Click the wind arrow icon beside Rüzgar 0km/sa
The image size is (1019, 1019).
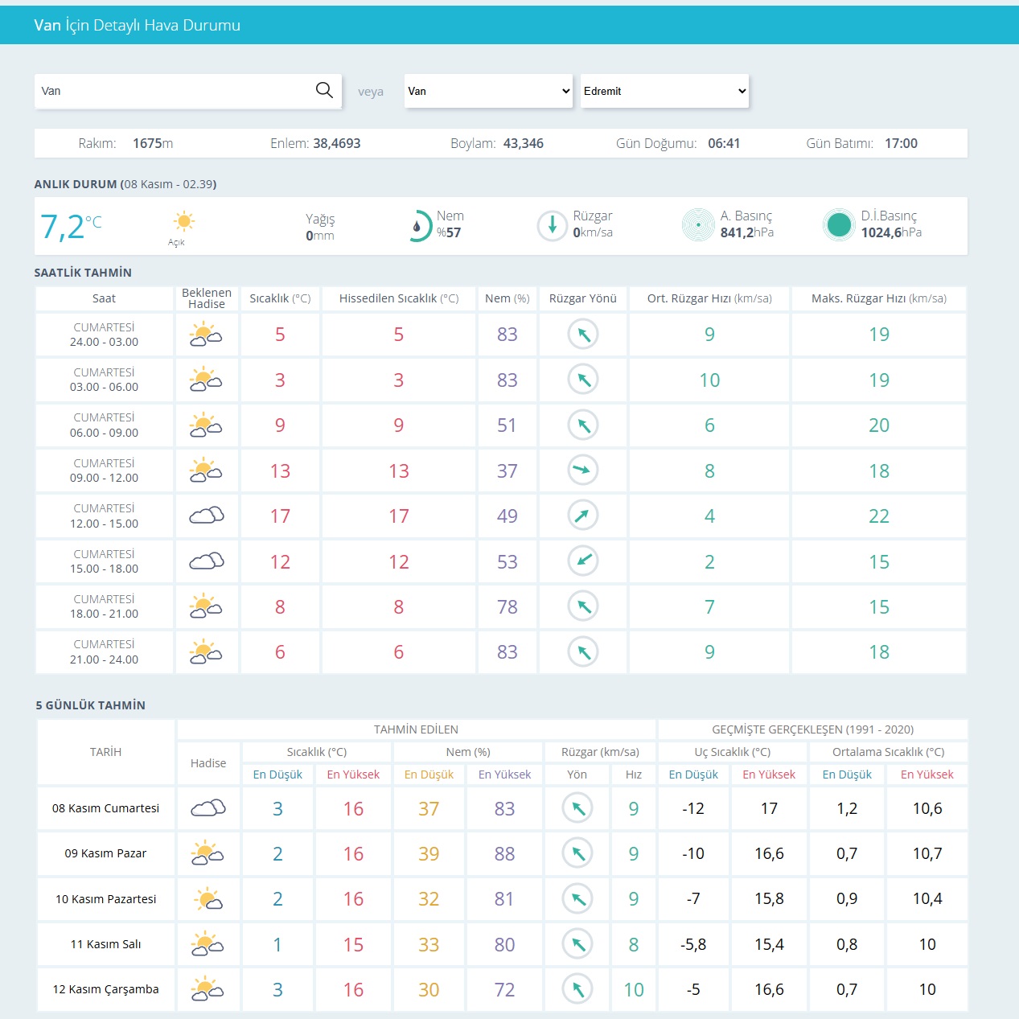click(553, 225)
